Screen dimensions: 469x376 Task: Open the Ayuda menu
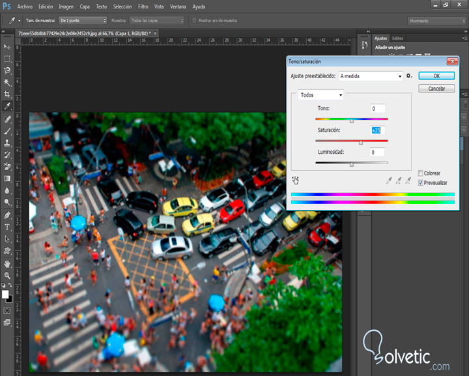pos(199,7)
